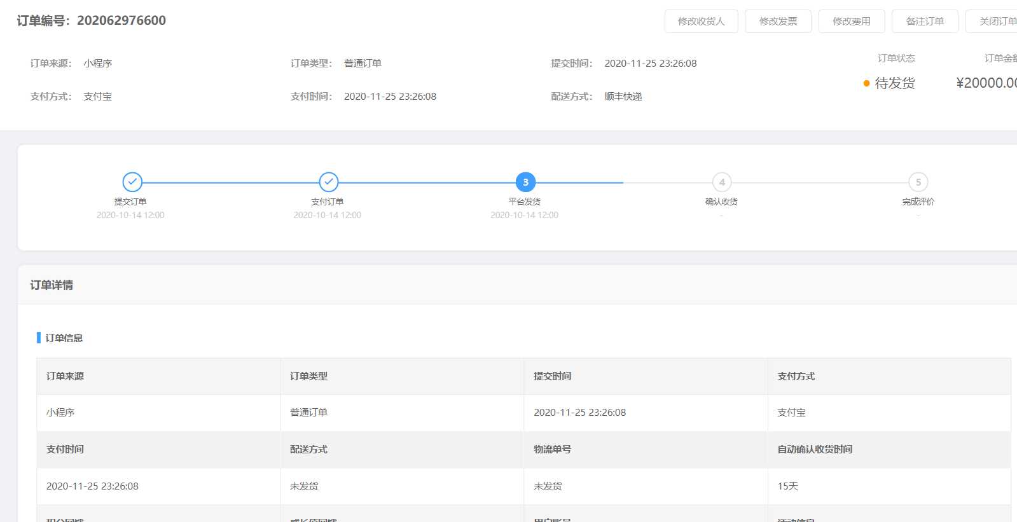Click the ¥20000.00 order amount
The height and width of the screenshot is (522, 1017).
(x=986, y=83)
